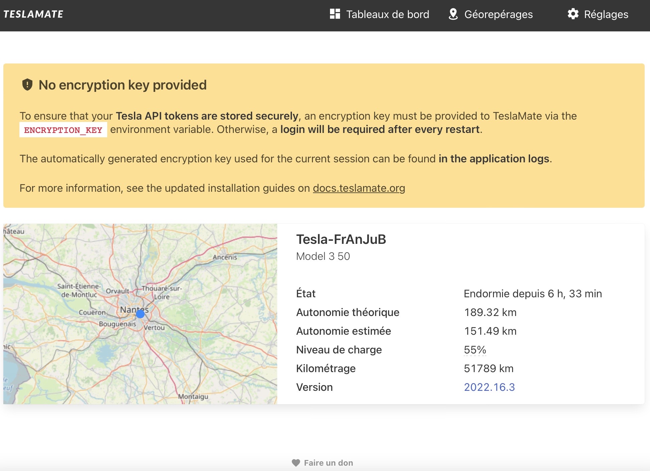650x471 pixels.
Task: Click the dashboard grid icon in navbar
Action: click(335, 14)
